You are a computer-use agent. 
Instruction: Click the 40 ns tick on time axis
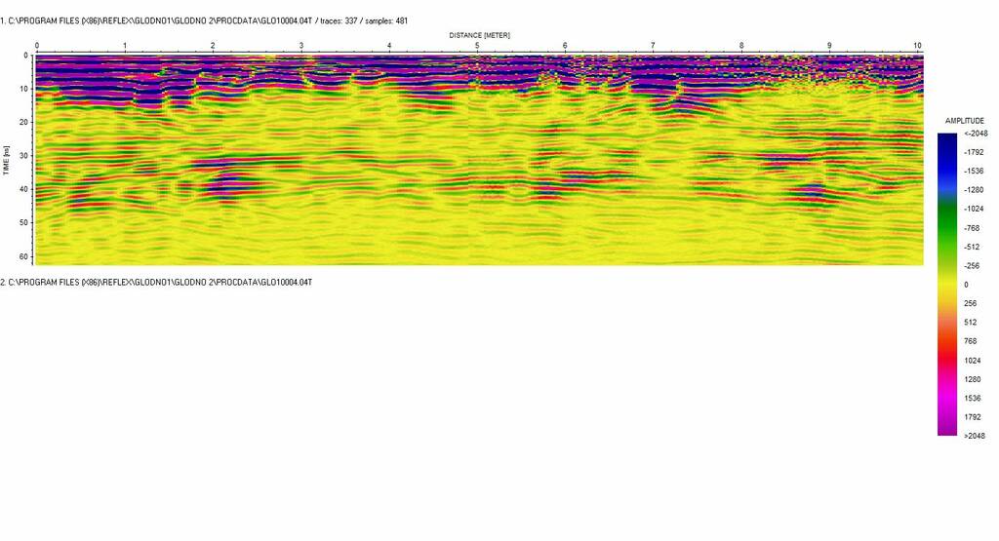[x=24, y=188]
